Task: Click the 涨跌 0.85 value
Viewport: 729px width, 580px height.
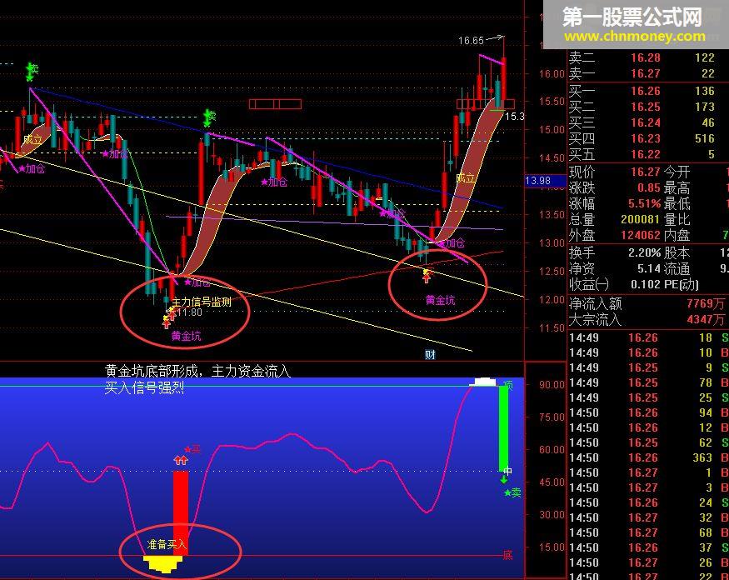Action: [x=649, y=187]
